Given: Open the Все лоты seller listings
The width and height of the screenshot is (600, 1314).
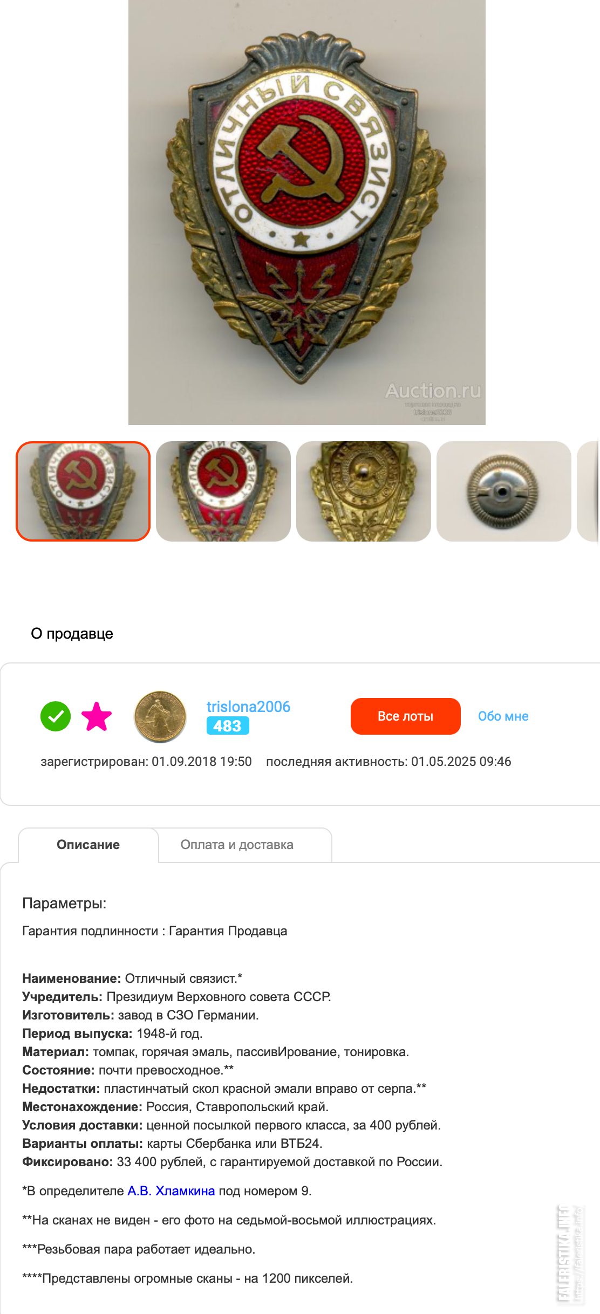Looking at the screenshot, I should [406, 716].
